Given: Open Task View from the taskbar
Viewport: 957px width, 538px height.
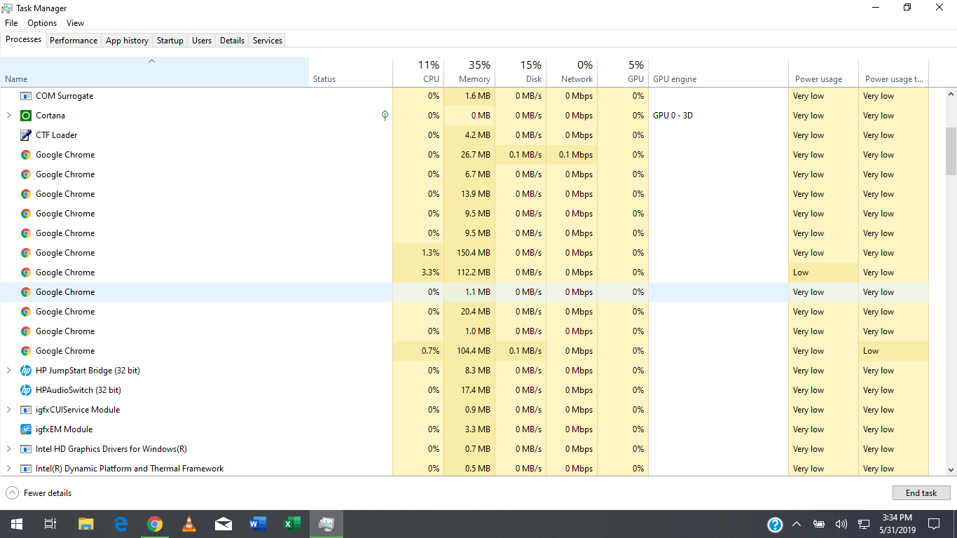Looking at the screenshot, I should (50, 524).
